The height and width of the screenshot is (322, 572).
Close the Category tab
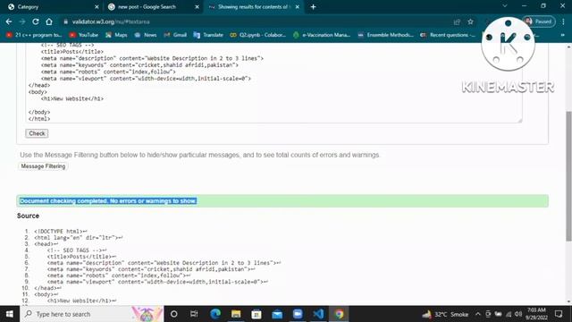click(x=97, y=7)
